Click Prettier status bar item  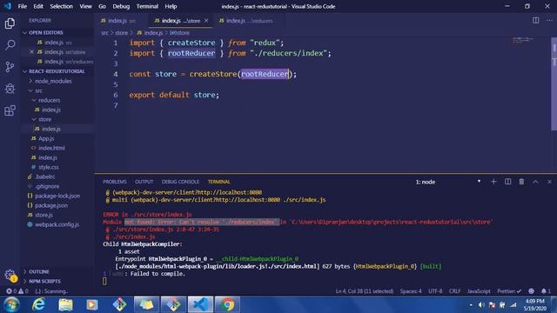point(509,291)
